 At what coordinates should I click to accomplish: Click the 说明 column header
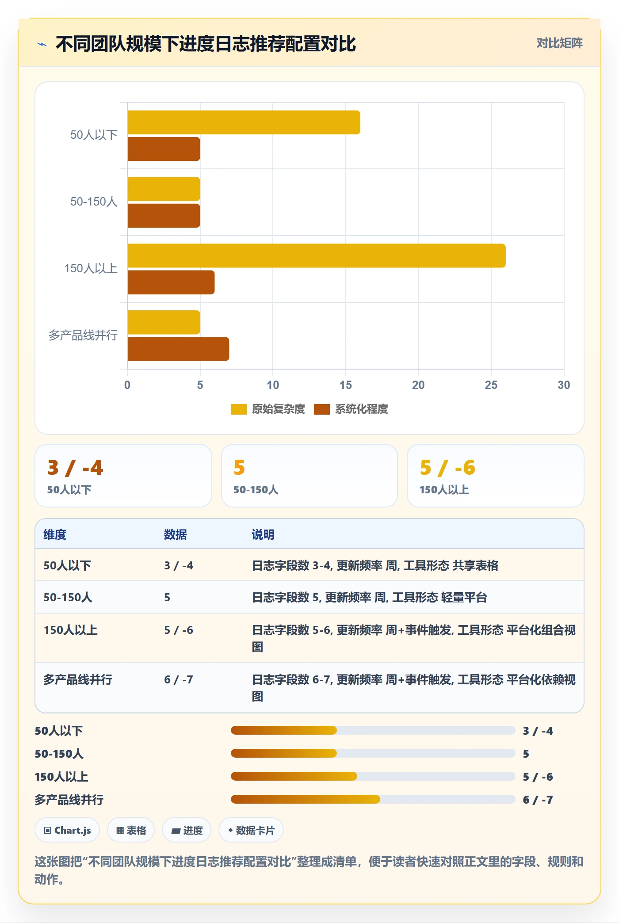[263, 534]
